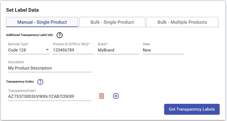227x121 pixels.
Task: Click the Additional Transparency Label Info label
Action: [29, 35]
